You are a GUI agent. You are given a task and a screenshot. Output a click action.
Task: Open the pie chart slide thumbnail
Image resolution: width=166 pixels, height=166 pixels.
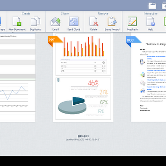click(x=83, y=99)
